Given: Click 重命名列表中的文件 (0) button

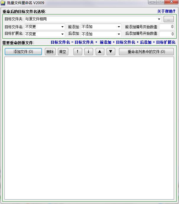Looking at the screenshot, I should point(146,52).
